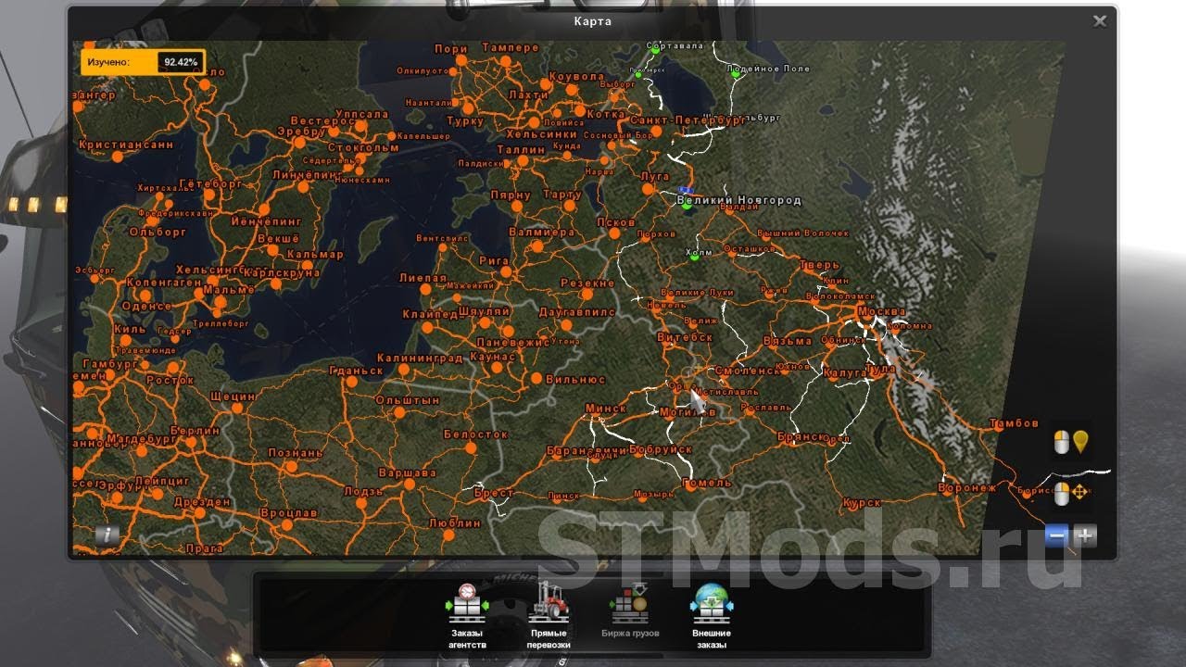Open the direct shipments forklift icon
The height and width of the screenshot is (667, 1186).
point(549,603)
